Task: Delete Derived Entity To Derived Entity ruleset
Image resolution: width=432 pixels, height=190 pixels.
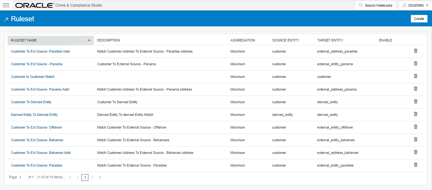Action: (x=416, y=114)
